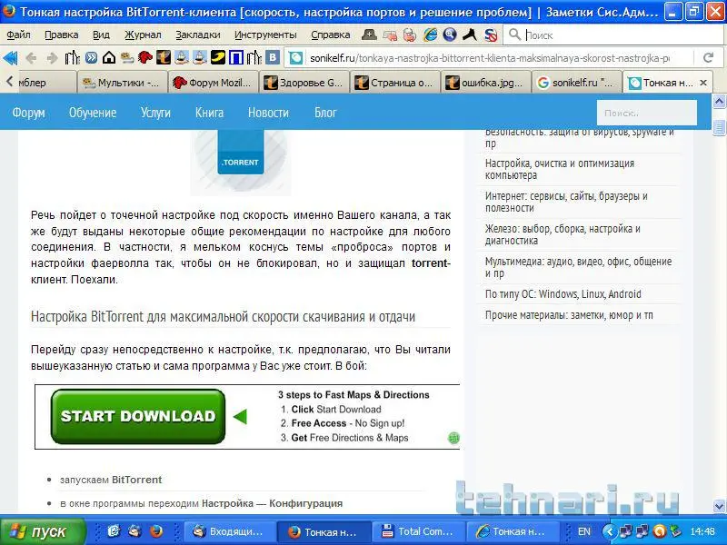The image size is (727, 545).
Task: Open the VK 'B' bookmark icon
Action: pyautogui.click(x=273, y=58)
